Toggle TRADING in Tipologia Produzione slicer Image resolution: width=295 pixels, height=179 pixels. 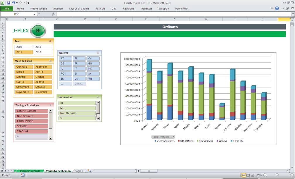32,131
